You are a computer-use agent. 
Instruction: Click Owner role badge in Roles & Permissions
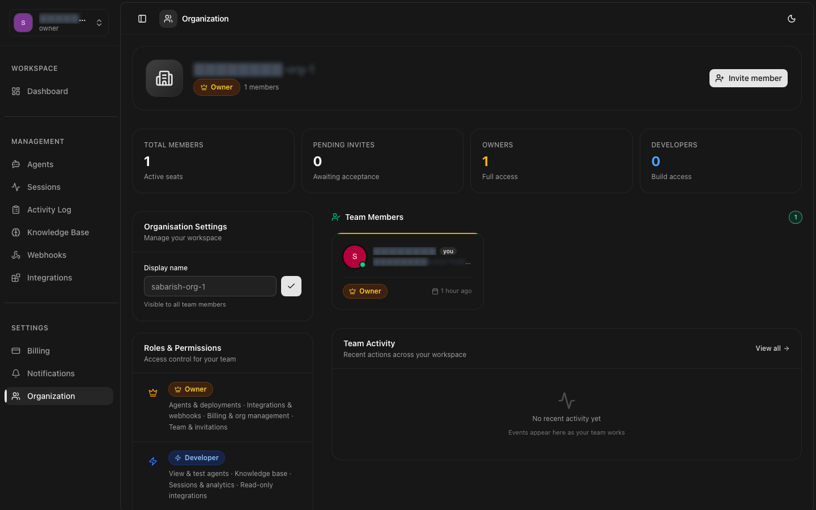coord(190,389)
